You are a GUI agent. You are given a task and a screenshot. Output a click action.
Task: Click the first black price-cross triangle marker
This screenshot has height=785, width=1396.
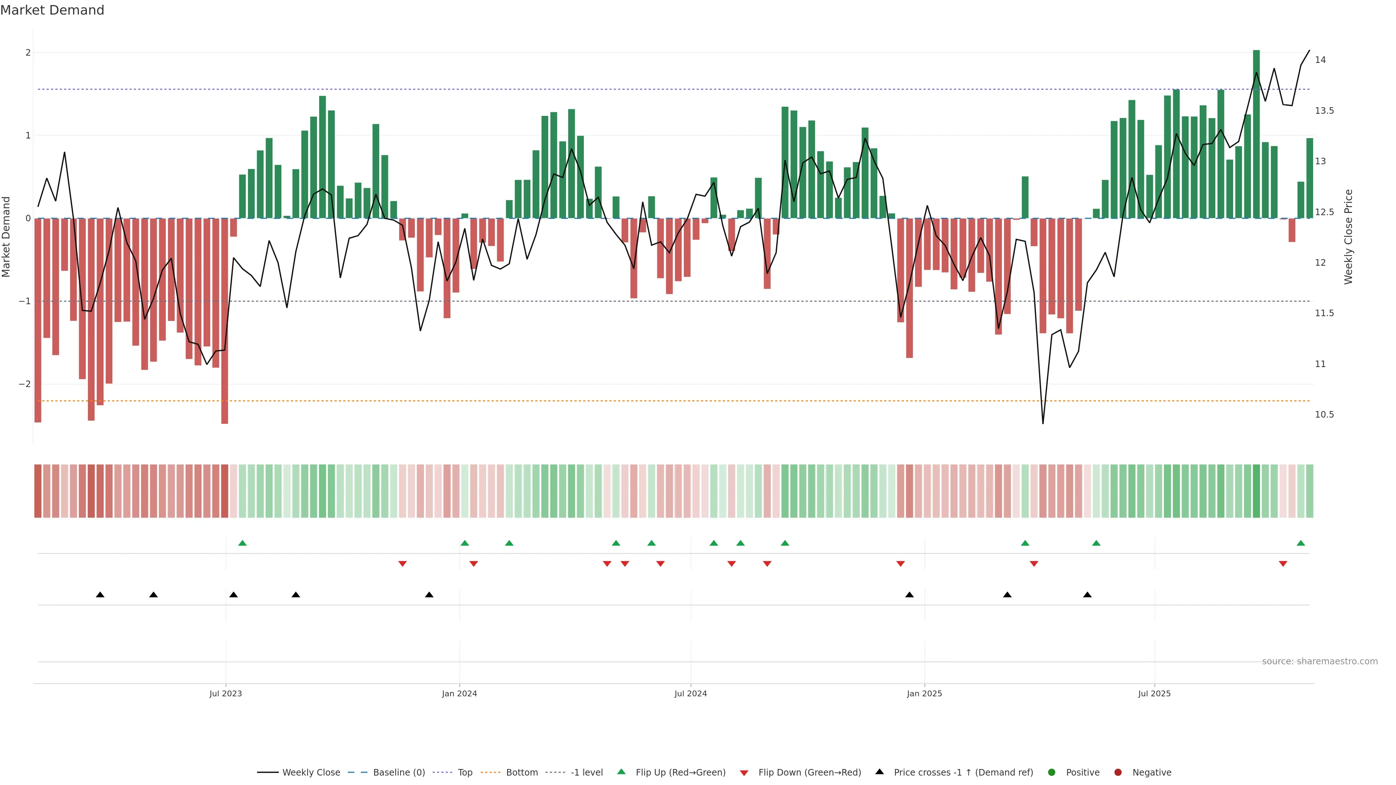100,595
